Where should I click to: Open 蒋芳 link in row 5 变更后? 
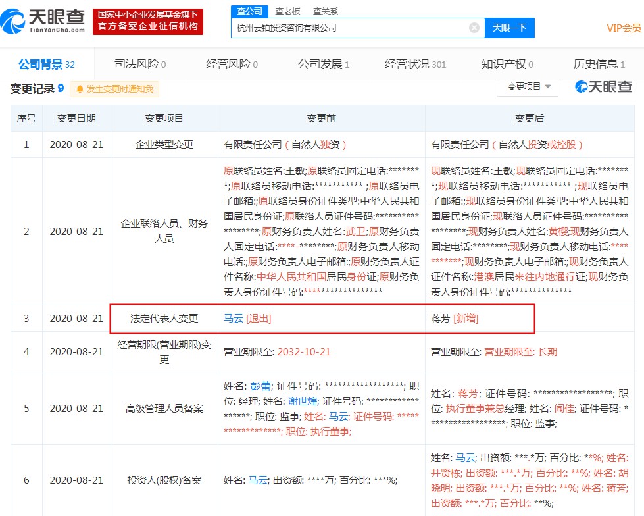pyautogui.click(x=468, y=394)
